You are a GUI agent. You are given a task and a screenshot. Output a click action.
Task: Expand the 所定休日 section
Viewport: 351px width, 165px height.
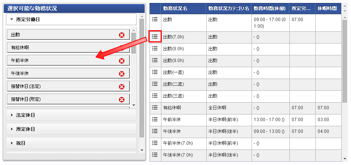[71, 129]
